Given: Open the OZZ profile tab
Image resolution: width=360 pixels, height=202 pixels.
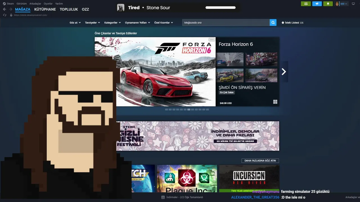Looking at the screenshot, I should point(85,9).
